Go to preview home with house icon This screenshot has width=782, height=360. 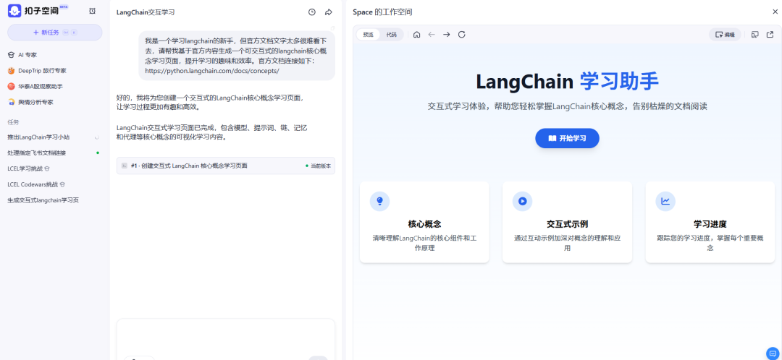pos(417,35)
